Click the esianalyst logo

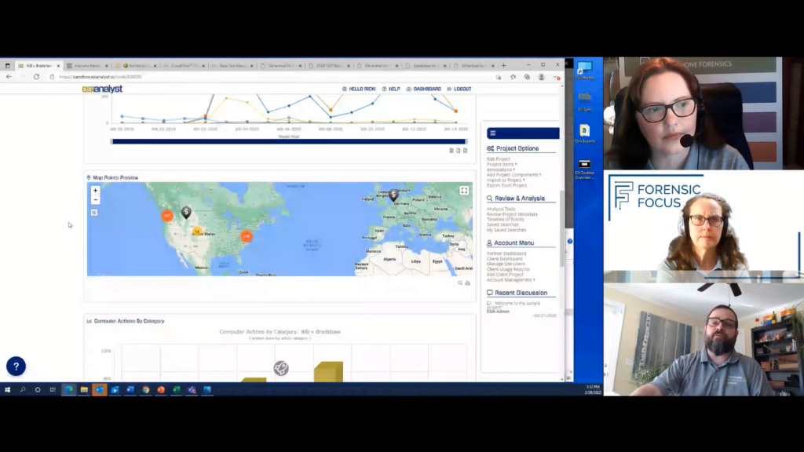[x=102, y=89]
